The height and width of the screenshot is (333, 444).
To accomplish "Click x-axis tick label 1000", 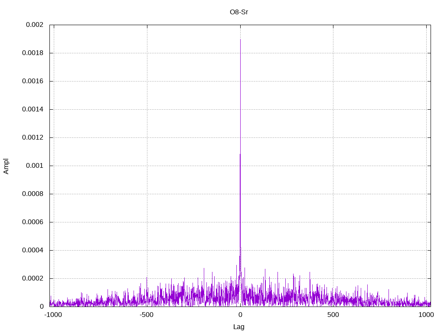I will (426, 315).
